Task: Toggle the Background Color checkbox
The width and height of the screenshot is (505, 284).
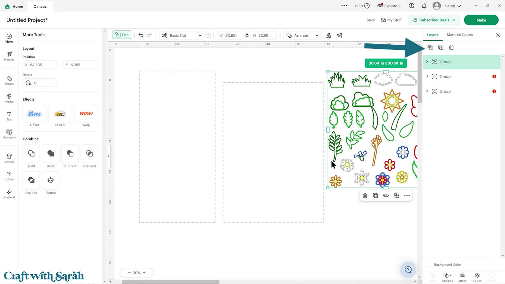Action: (429, 264)
